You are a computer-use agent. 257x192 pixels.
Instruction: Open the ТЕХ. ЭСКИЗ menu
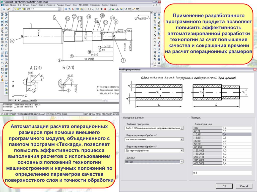pyautogui.click(x=84, y=5)
